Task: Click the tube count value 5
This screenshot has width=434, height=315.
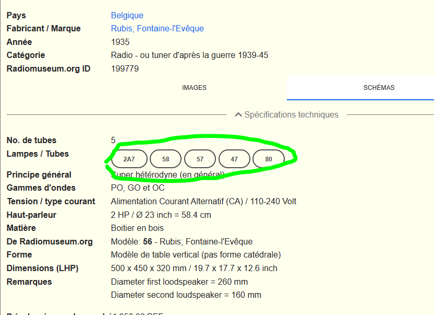Action: 113,140
